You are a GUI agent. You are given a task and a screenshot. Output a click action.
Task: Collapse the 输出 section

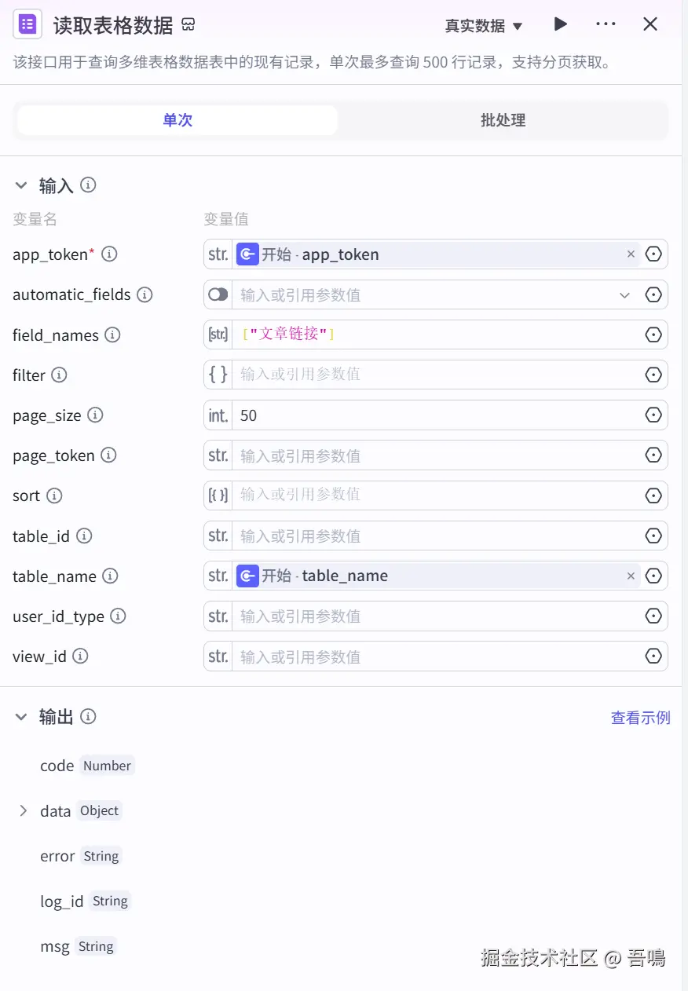click(x=20, y=716)
